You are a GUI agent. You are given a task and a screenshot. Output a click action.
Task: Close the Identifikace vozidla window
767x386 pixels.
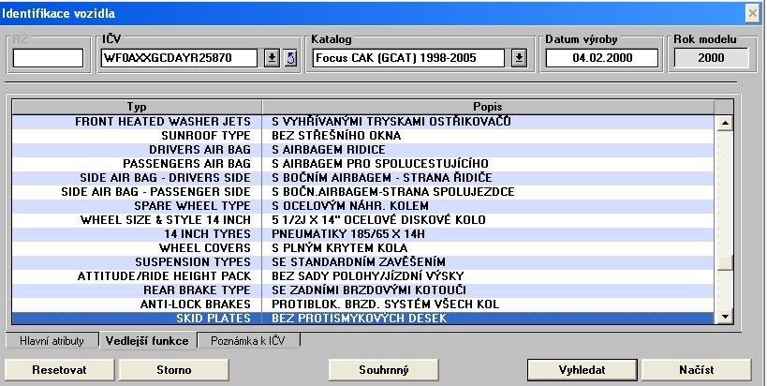(x=751, y=13)
